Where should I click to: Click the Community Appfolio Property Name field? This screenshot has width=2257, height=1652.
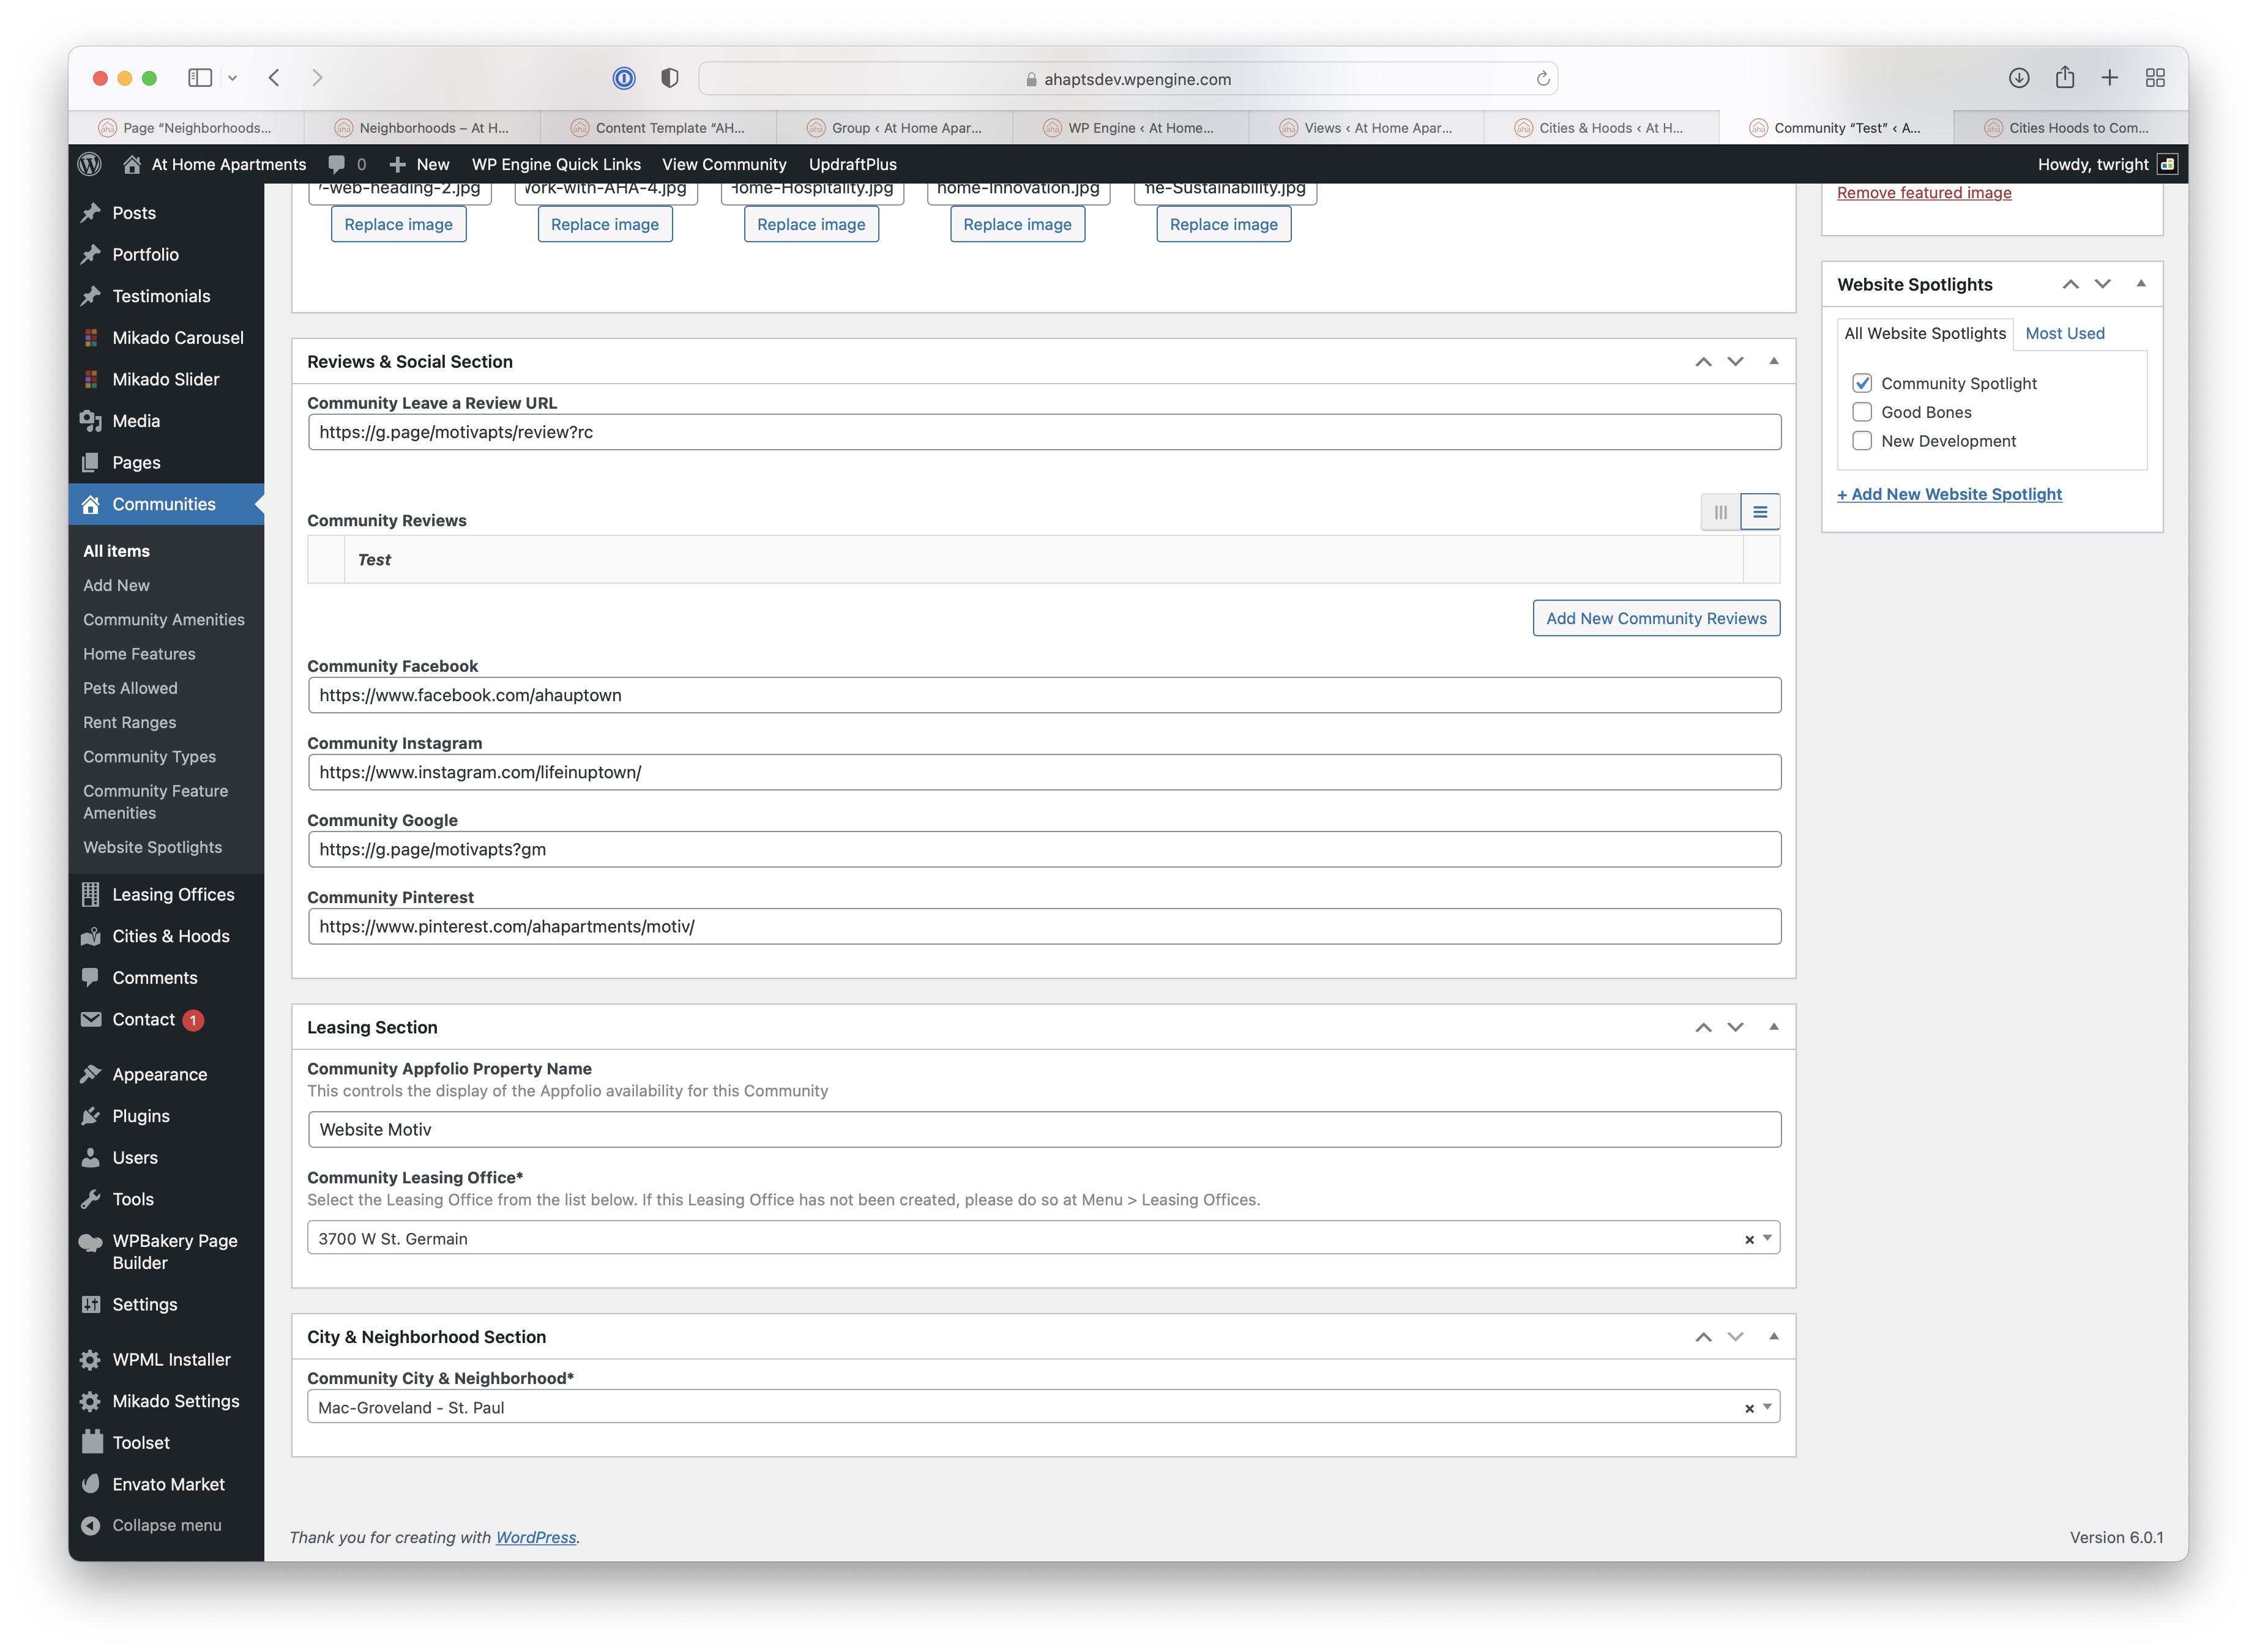click(1044, 1130)
